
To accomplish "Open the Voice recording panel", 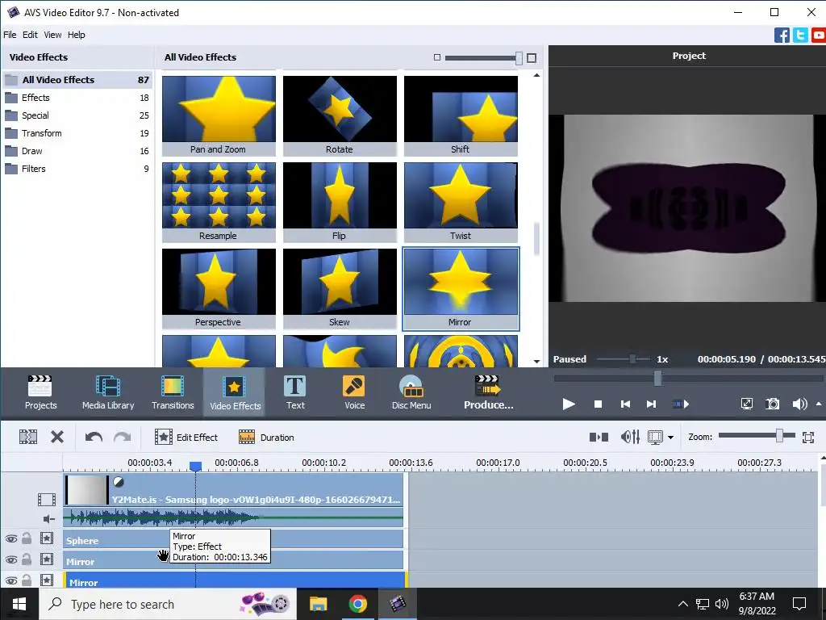I will (354, 392).
